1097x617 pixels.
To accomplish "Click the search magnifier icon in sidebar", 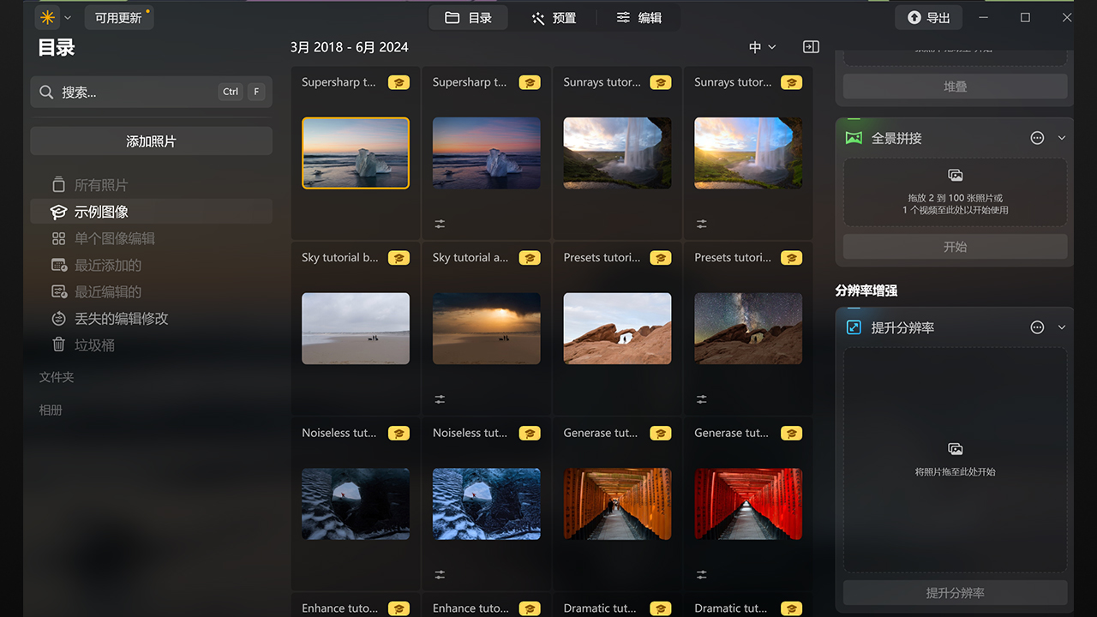I will [x=45, y=92].
